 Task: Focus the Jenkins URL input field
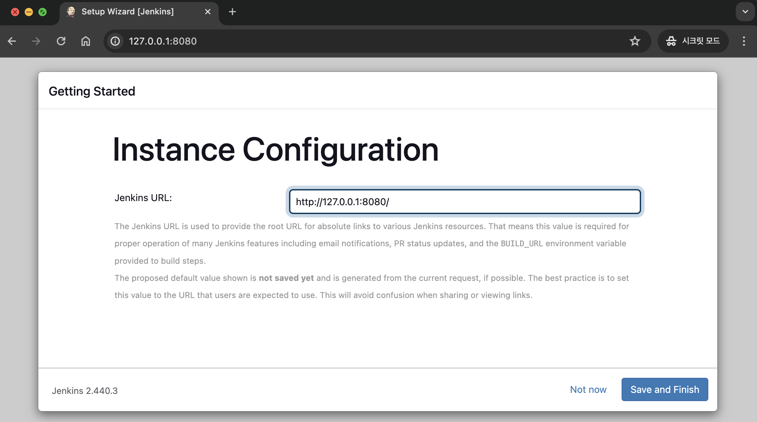[465, 202]
